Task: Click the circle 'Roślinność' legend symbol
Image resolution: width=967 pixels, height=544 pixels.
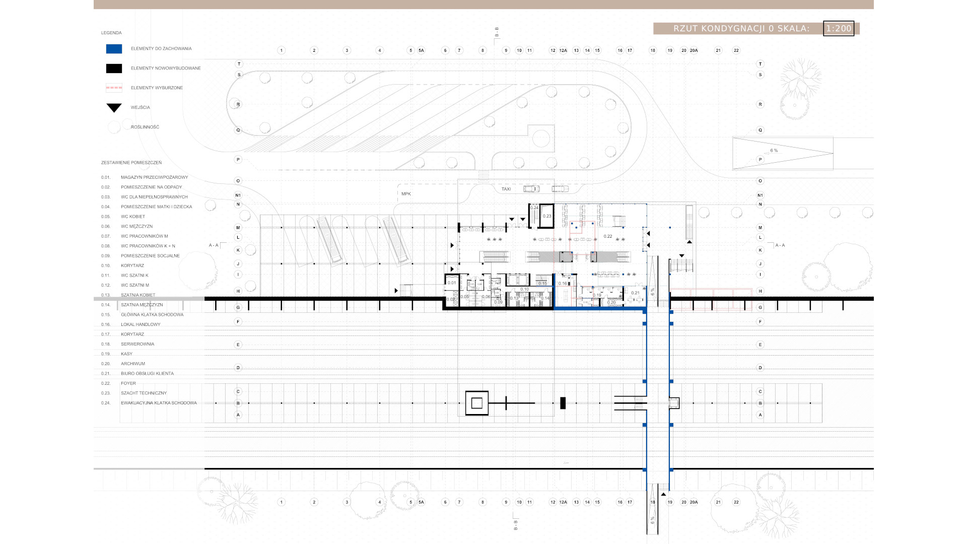Action: (114, 127)
